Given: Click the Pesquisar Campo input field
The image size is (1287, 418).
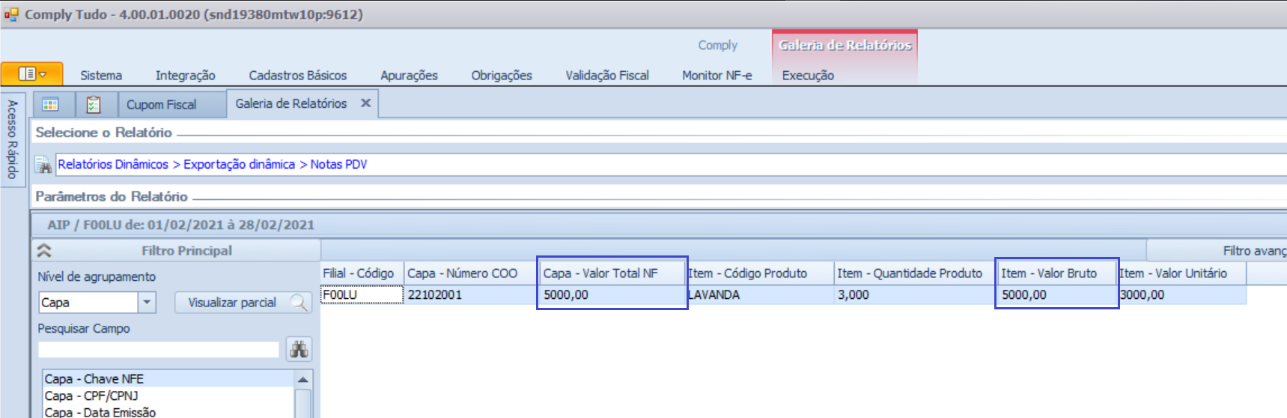Looking at the screenshot, I should pos(159,349).
